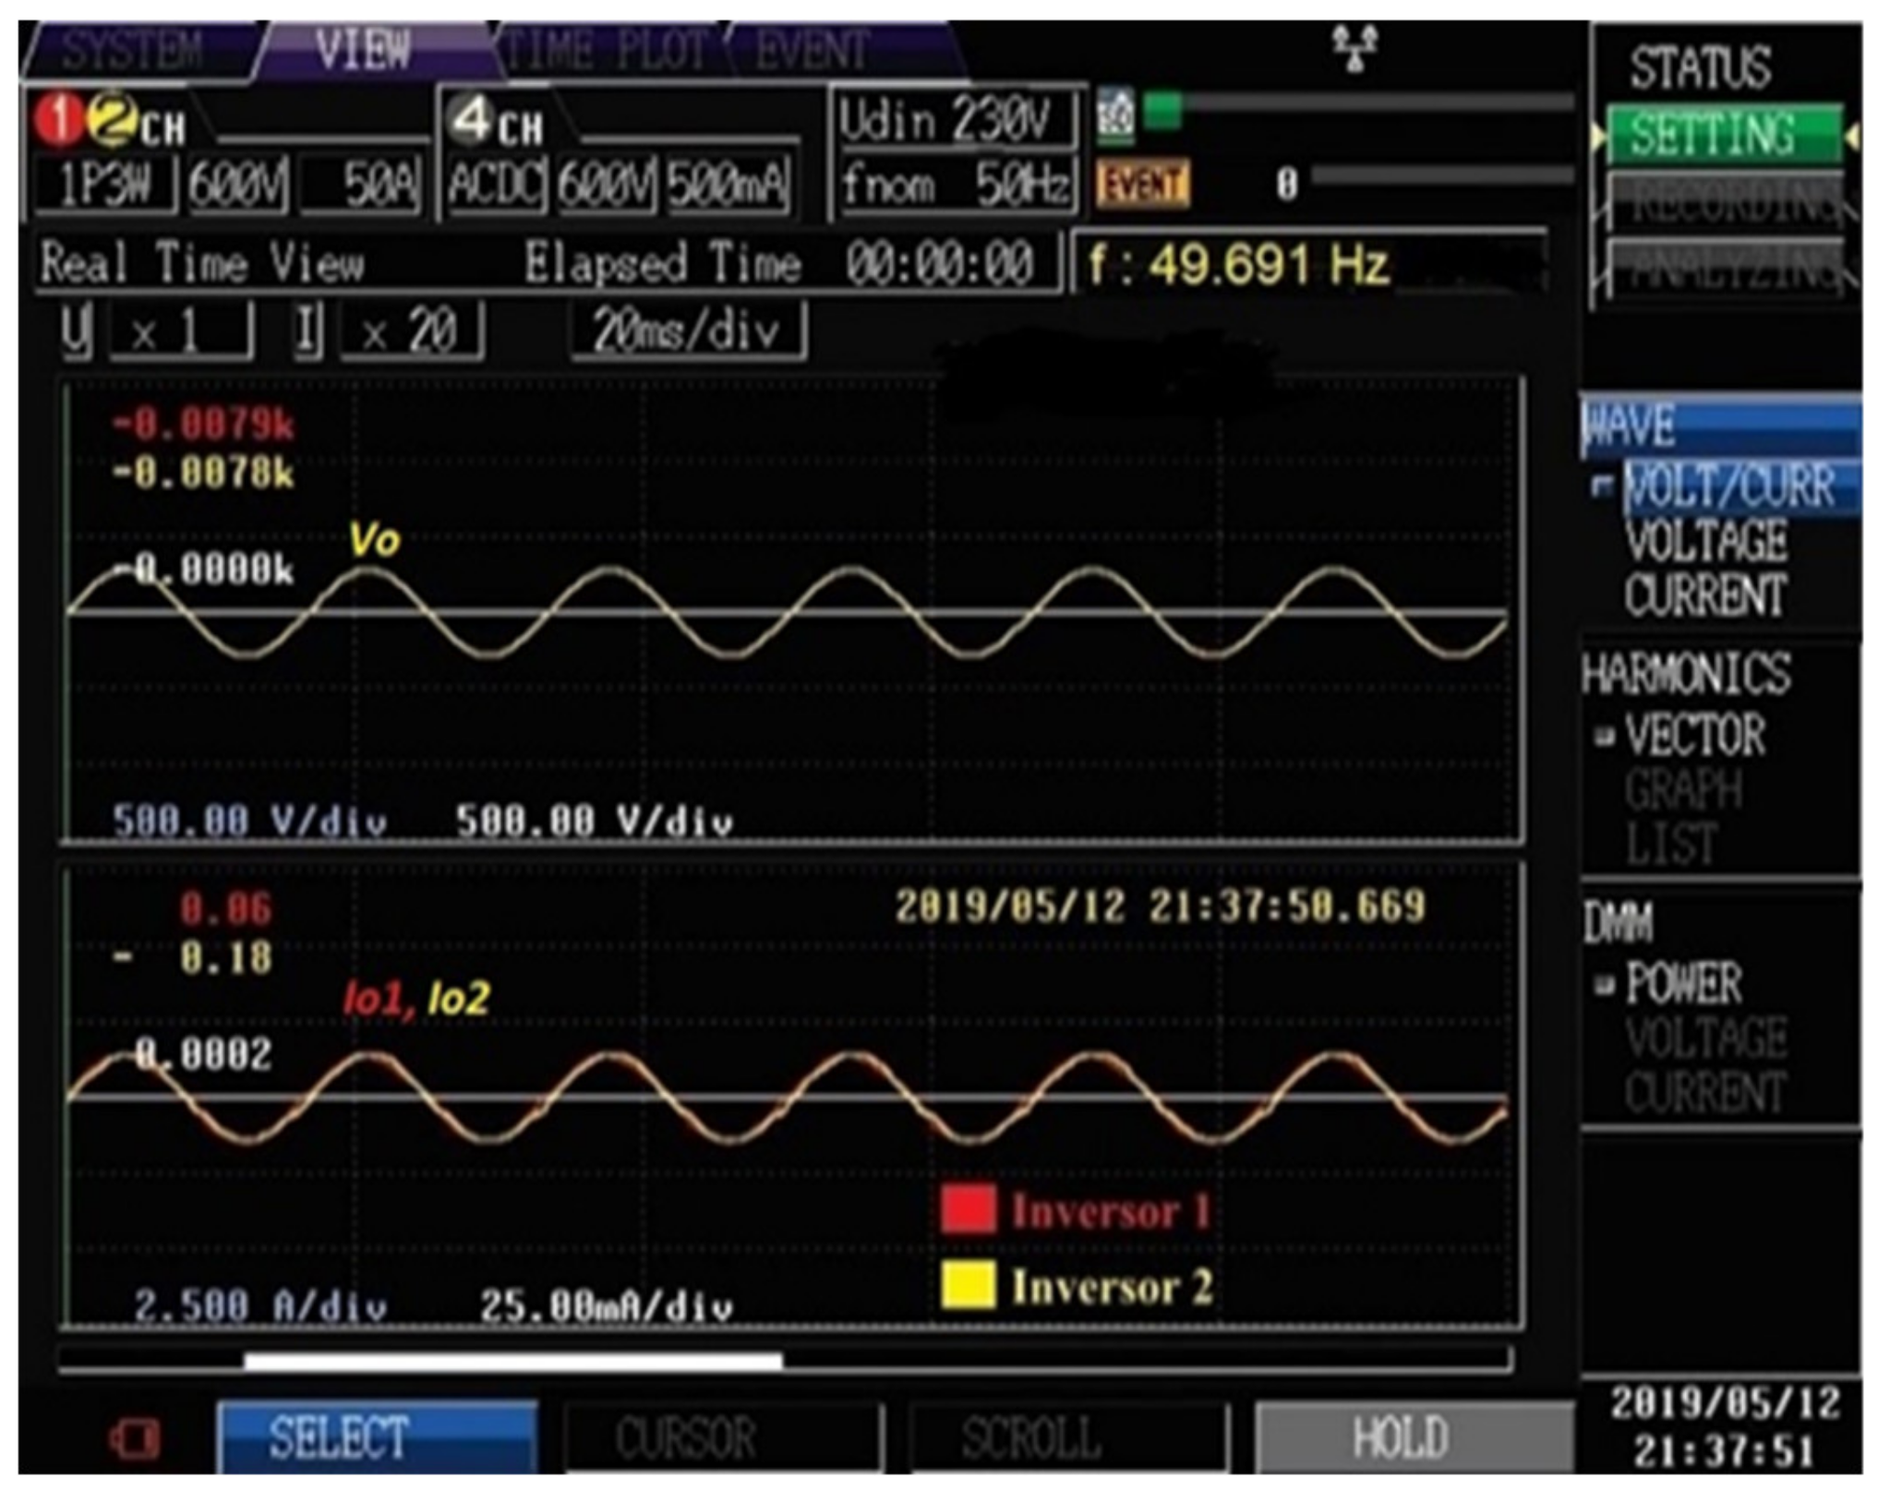
Task: Click the red battery icon at bottom left
Action: click(135, 1437)
